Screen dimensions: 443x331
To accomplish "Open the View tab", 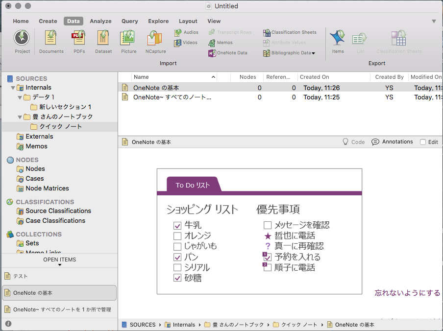I will (x=214, y=21).
